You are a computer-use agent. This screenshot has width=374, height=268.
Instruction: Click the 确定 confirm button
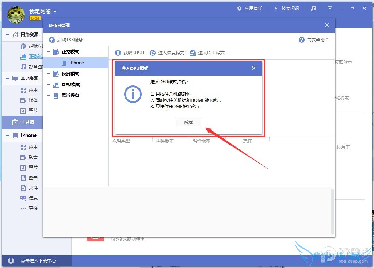188,122
